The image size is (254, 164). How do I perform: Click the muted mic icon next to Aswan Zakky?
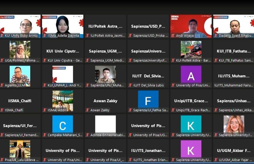tap(87, 110)
